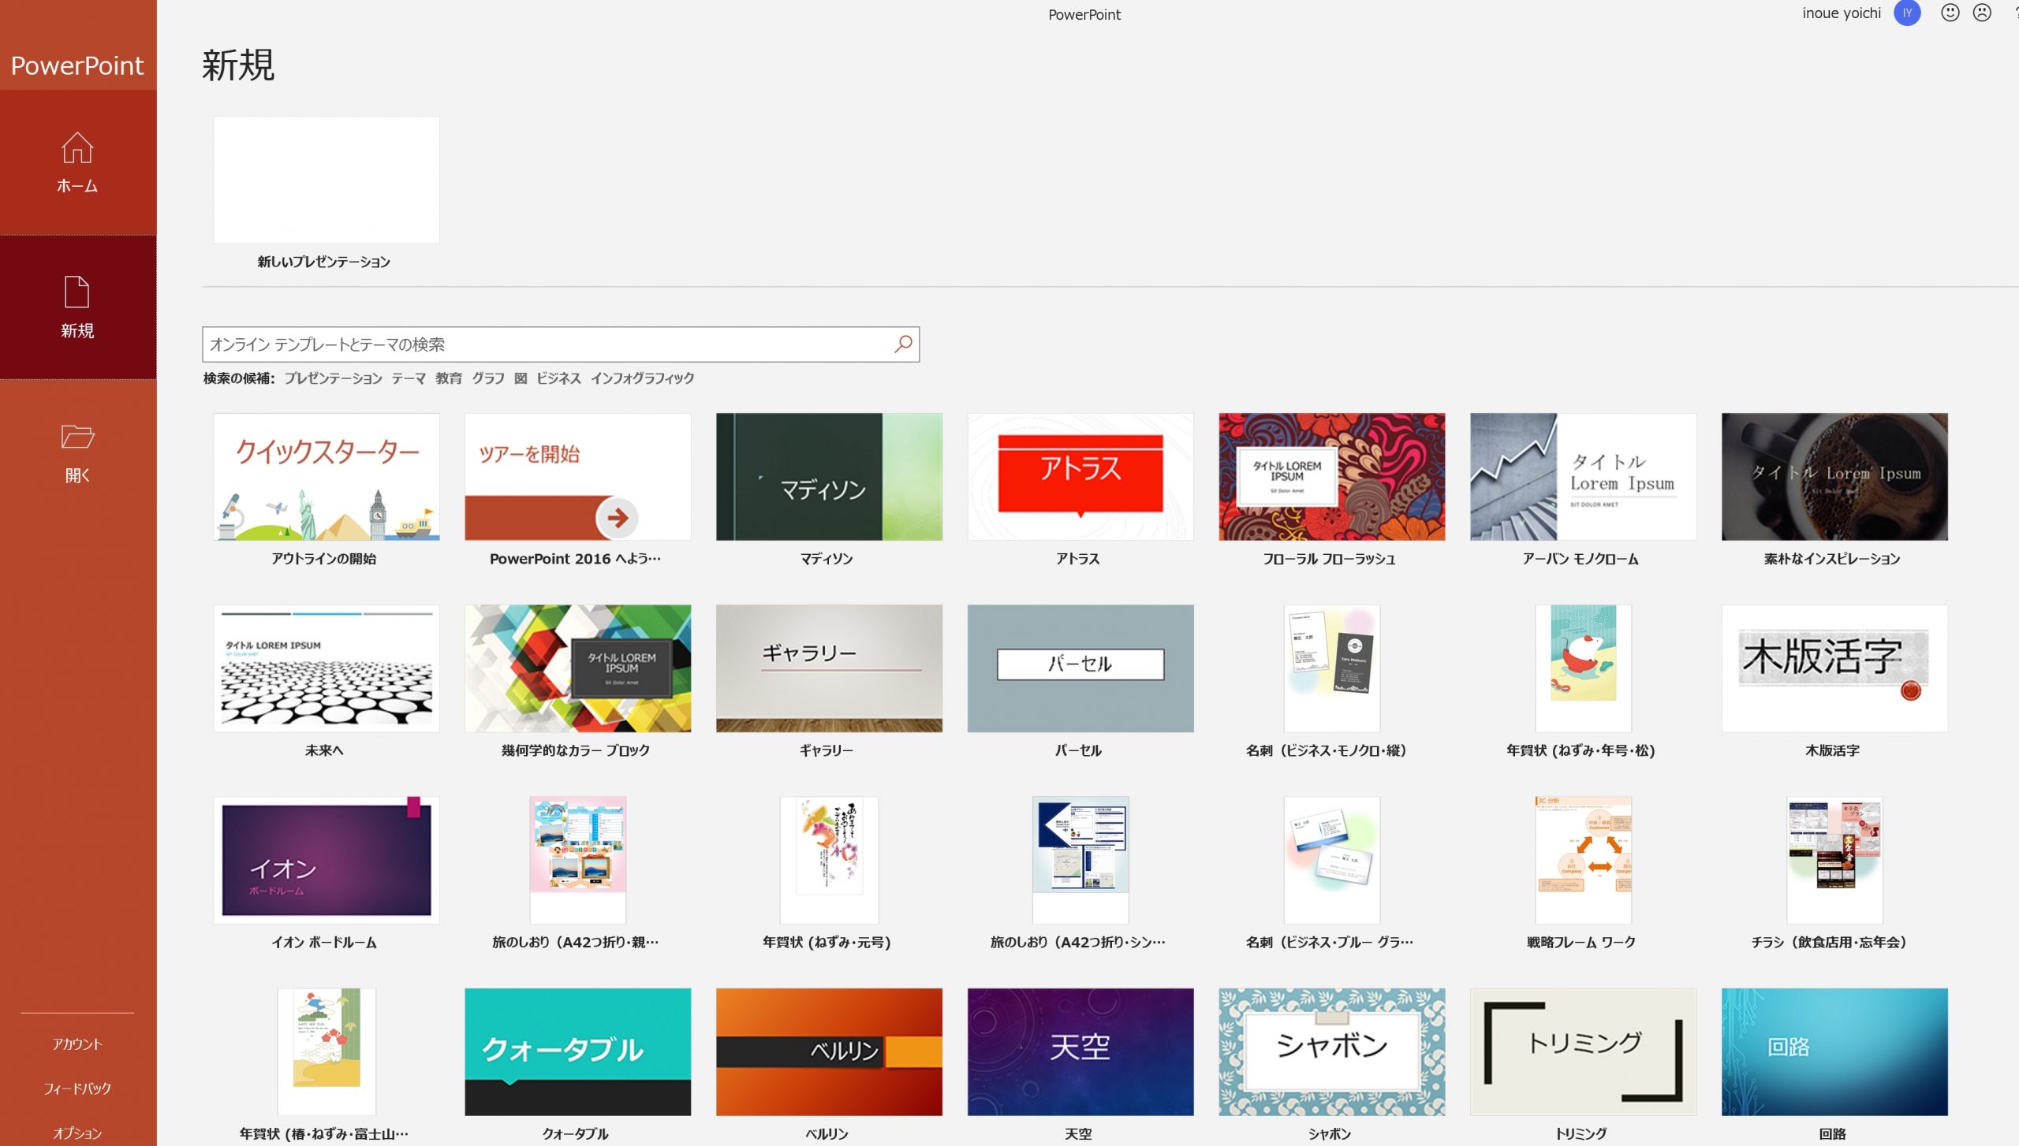
Task: Select the クイックスターター outline template
Action: [x=326, y=477]
